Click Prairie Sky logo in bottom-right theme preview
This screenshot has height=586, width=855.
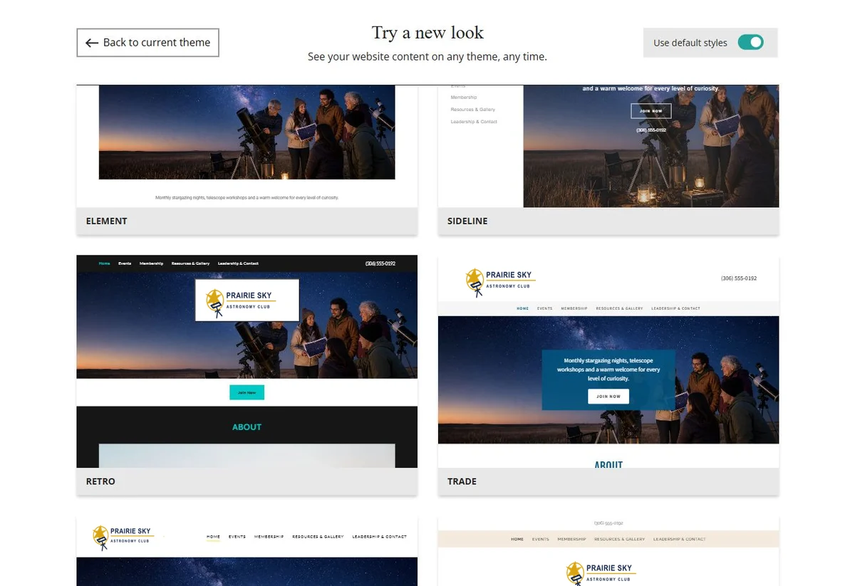click(x=600, y=573)
